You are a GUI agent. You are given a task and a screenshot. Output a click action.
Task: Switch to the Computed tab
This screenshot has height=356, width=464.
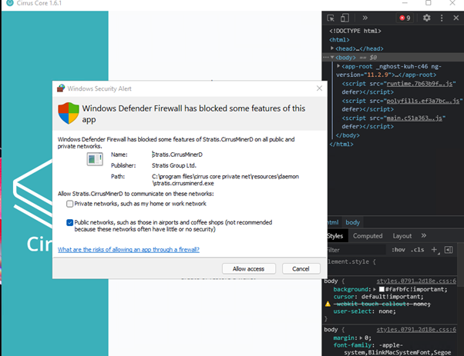(368, 236)
